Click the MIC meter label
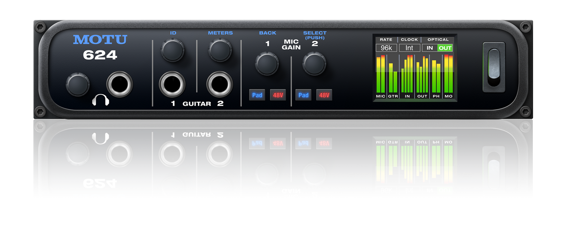The height and width of the screenshot is (245, 568). 381,96
